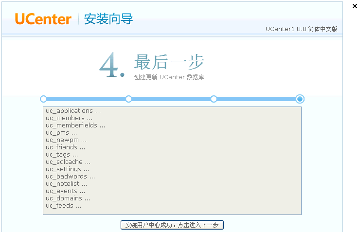Click the second step marker on progress bar
The width and height of the screenshot is (359, 232).
pos(129,99)
